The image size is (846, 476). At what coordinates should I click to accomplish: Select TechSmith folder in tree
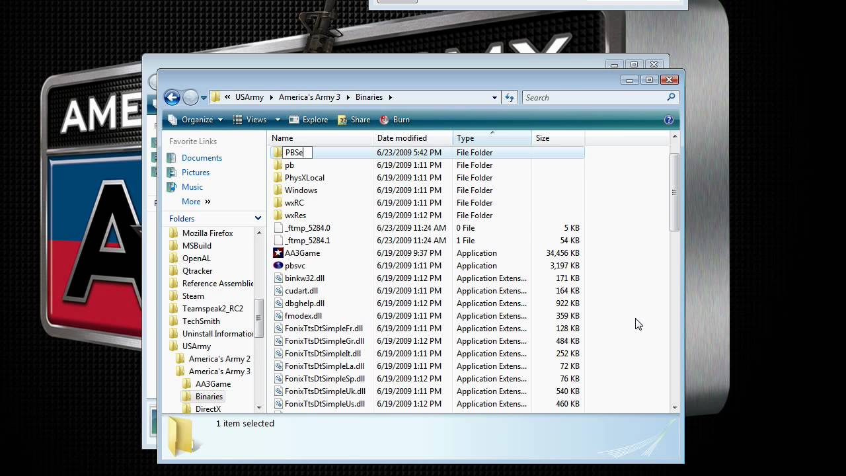(202, 321)
